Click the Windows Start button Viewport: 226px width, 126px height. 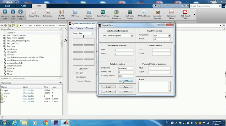click(x=4, y=123)
